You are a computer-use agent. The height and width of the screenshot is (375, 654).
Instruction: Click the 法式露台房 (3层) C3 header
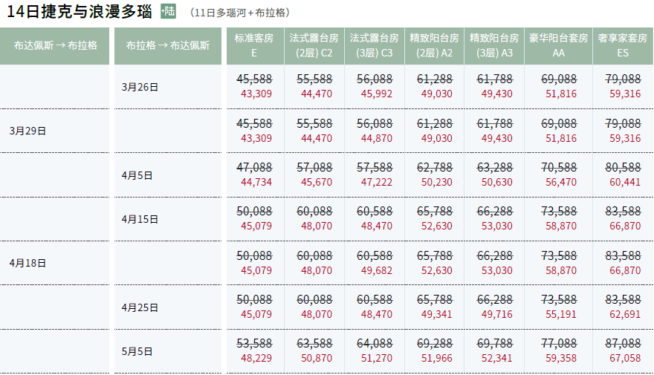tap(375, 45)
